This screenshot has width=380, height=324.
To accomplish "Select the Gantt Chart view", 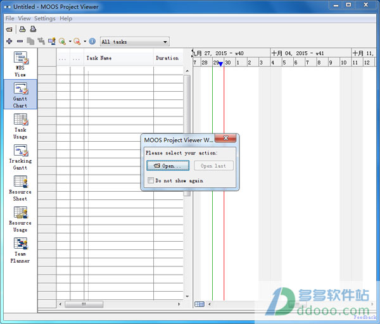I will tap(20, 94).
